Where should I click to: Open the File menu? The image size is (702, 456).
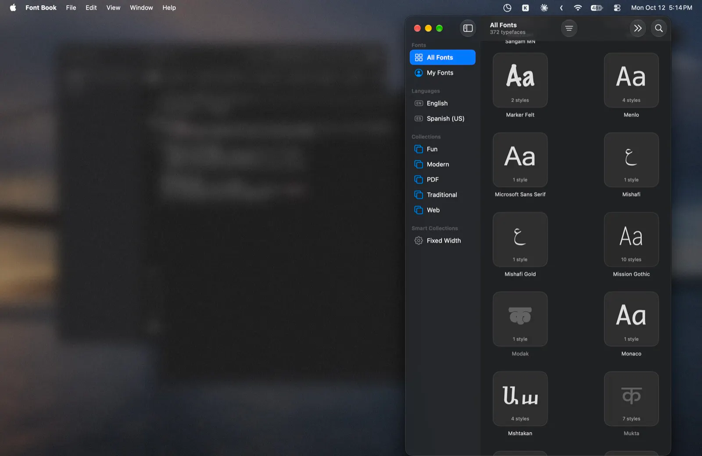(71, 7)
